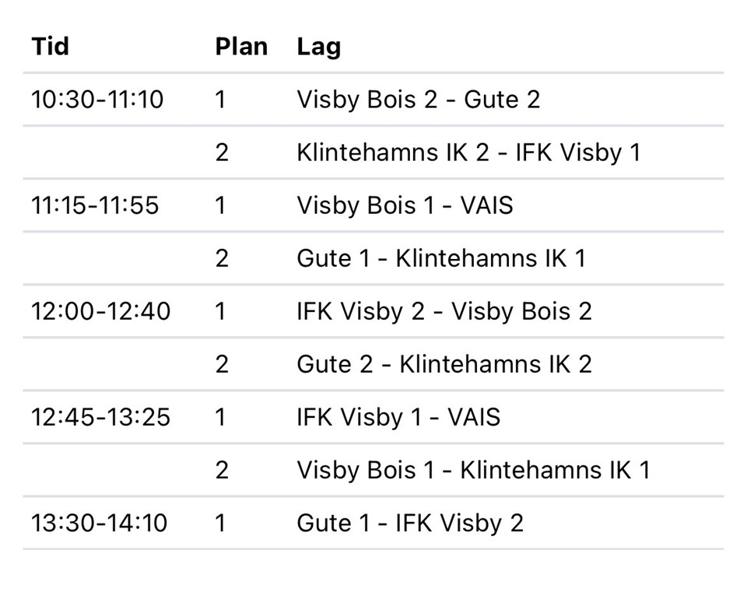Select the 12:00-12:40 time slot
Image resolution: width=747 pixels, height=592 pixels.
(x=100, y=311)
